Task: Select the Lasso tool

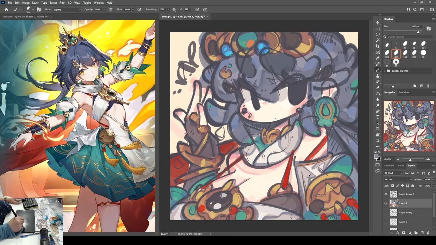Action: click(x=377, y=35)
